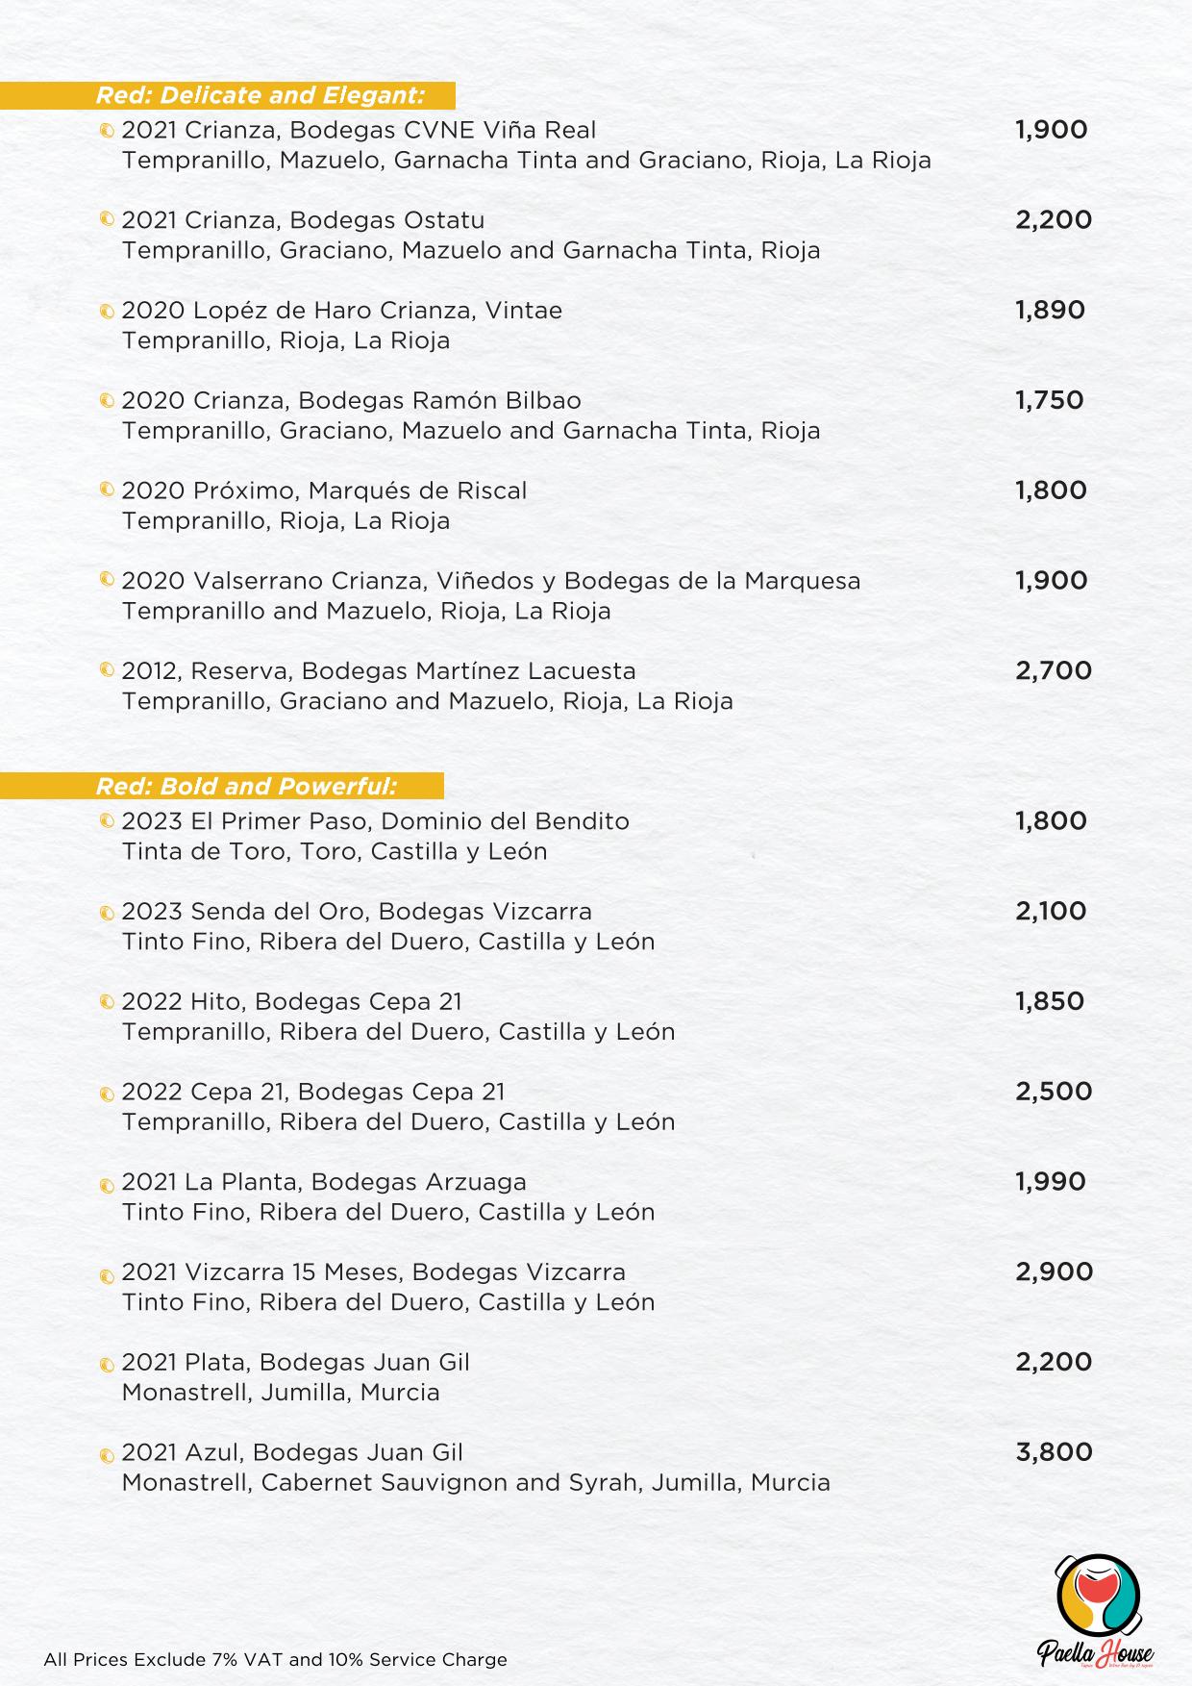1192x1686 pixels.
Task: Select 2021 La Planta, Bodegas Arzuaga
Action: tap(324, 1181)
